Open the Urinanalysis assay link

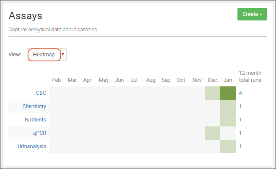[x=32, y=146]
